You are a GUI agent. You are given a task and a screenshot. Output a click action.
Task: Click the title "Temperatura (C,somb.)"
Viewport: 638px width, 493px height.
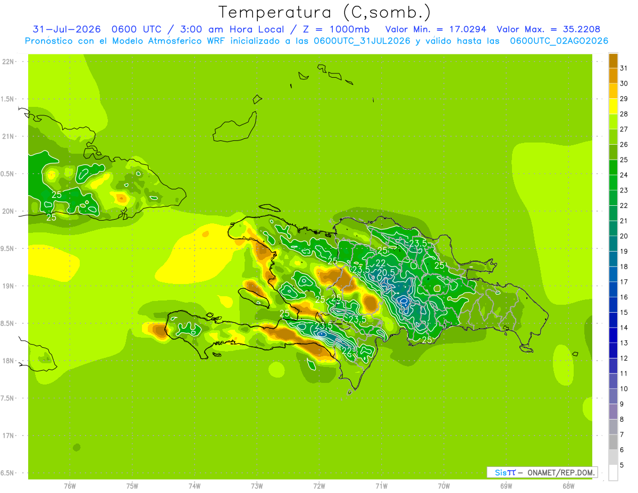pyautogui.click(x=325, y=12)
